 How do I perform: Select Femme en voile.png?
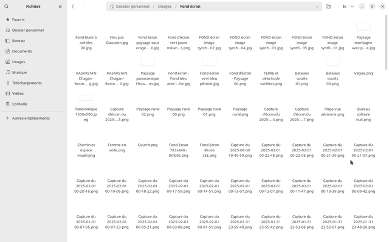tap(117, 147)
